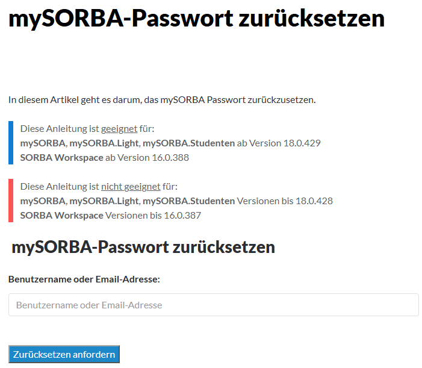Click the Benutzername oder Email-Adresse input field
Viewport: 422px width, 368px height.
click(x=214, y=305)
